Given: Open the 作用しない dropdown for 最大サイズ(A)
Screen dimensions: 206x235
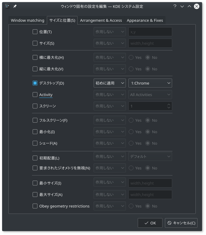Looking at the screenshot, I should pyautogui.click(x=110, y=195).
